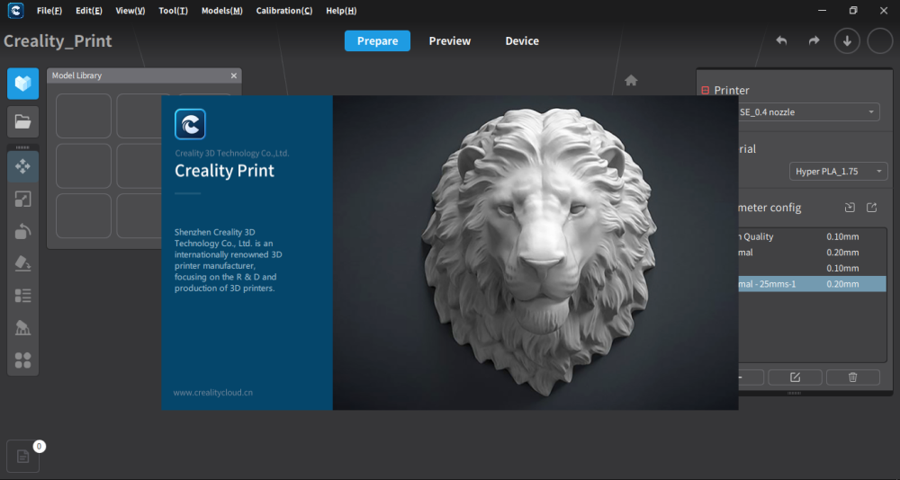The image size is (900, 480).
Task: Open the layout list tool icon
Action: point(23,296)
